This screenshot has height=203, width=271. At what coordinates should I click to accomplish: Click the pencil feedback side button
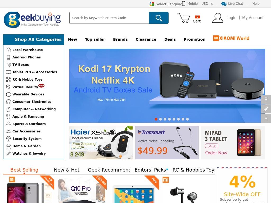(266, 109)
